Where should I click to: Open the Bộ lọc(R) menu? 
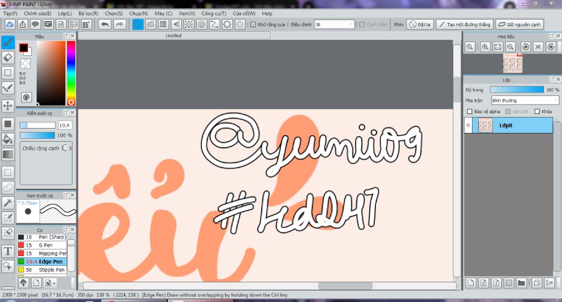click(88, 13)
